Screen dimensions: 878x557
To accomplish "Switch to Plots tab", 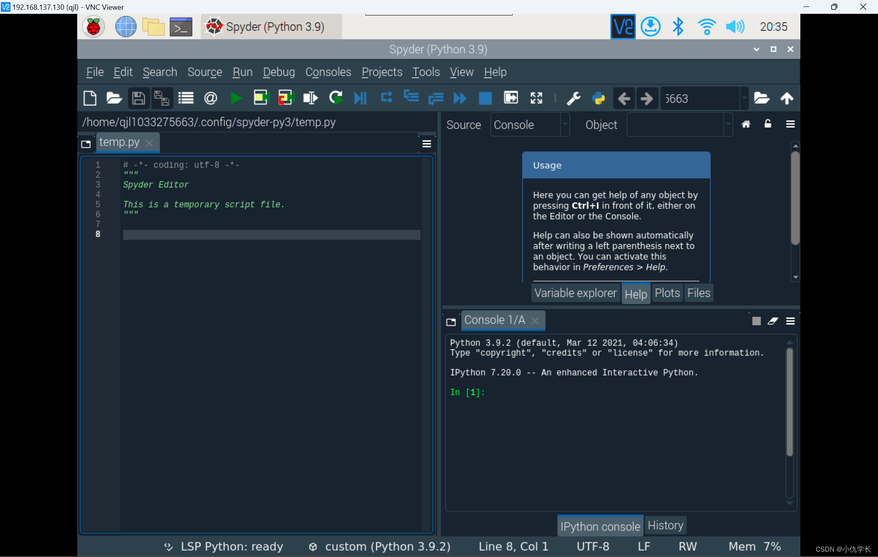I will (666, 293).
